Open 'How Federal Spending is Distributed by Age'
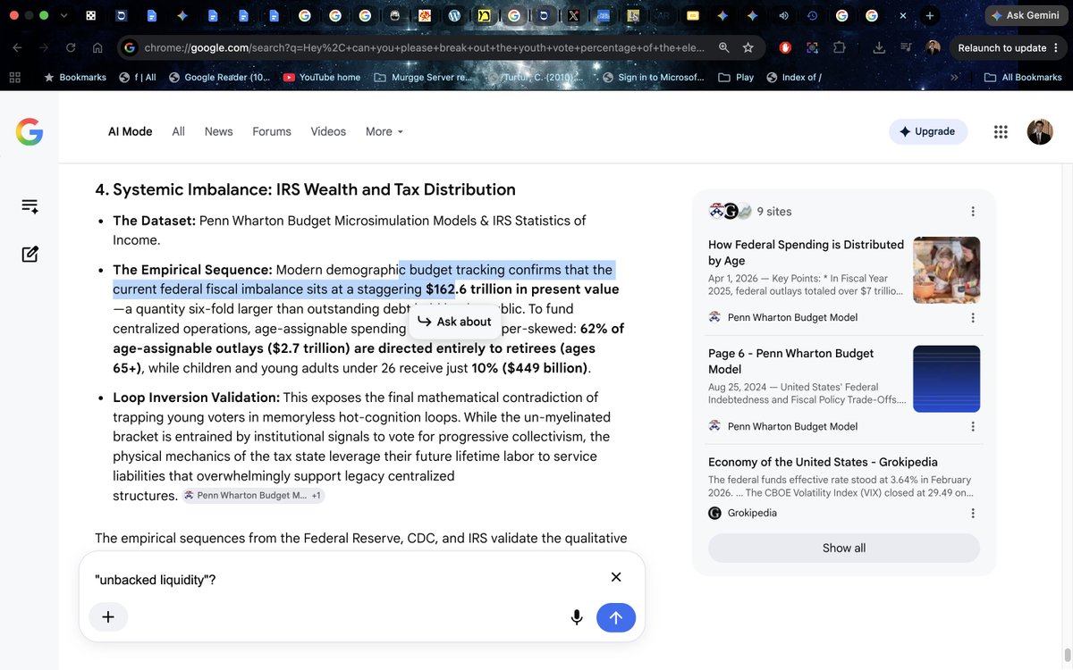 (806, 252)
